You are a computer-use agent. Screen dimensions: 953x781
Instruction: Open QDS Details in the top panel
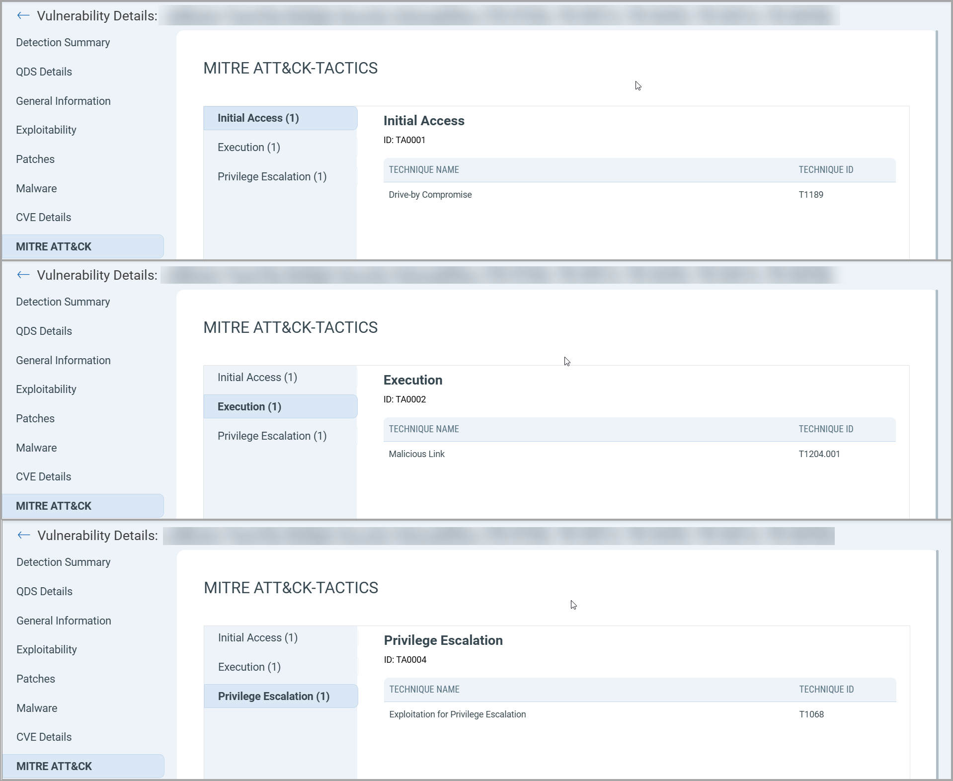pos(44,72)
